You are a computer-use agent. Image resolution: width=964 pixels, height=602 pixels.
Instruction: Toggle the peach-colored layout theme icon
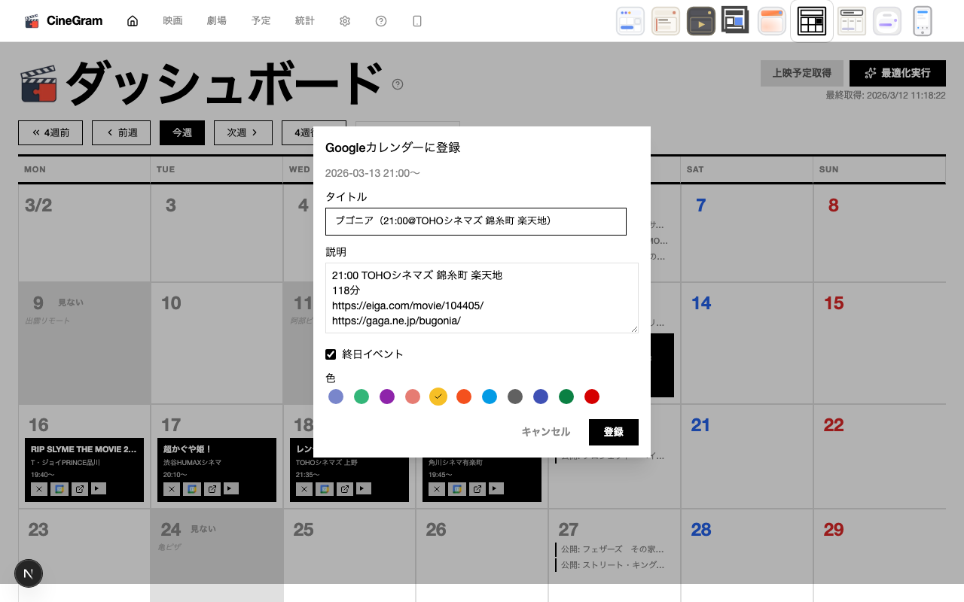(771, 20)
